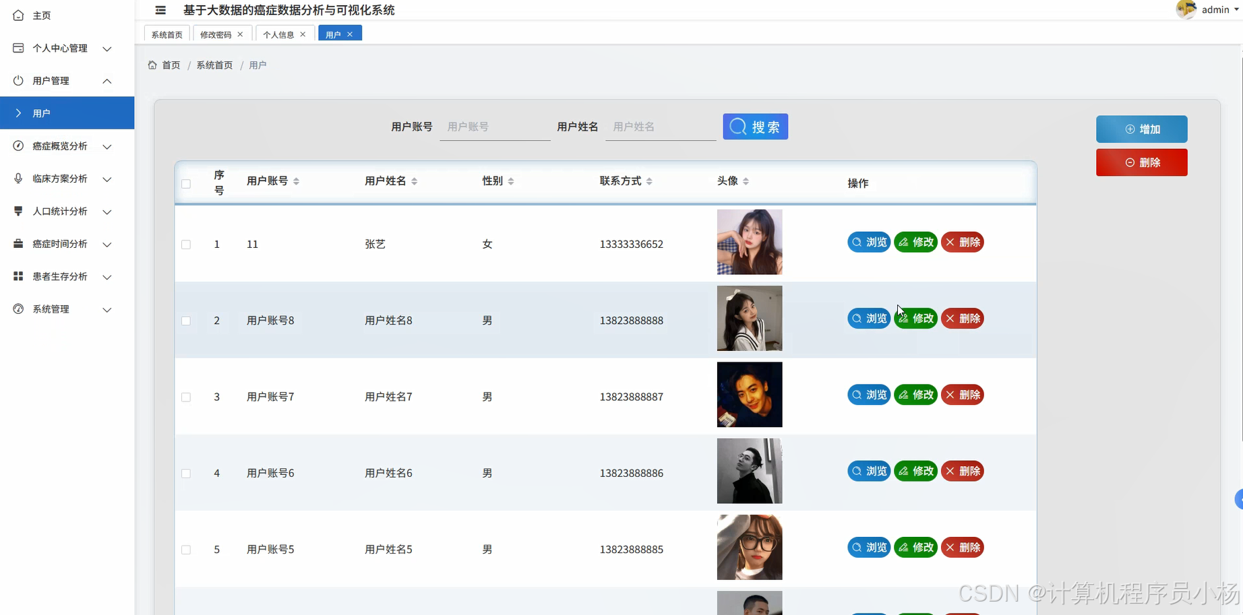The width and height of the screenshot is (1243, 615).
Task: Open avatar thumbnail of 张艺
Action: pyautogui.click(x=750, y=242)
